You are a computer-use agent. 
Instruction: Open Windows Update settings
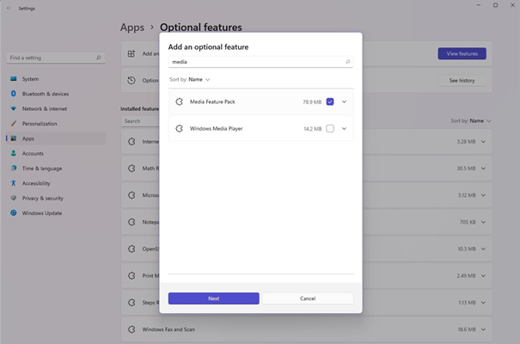56,213
